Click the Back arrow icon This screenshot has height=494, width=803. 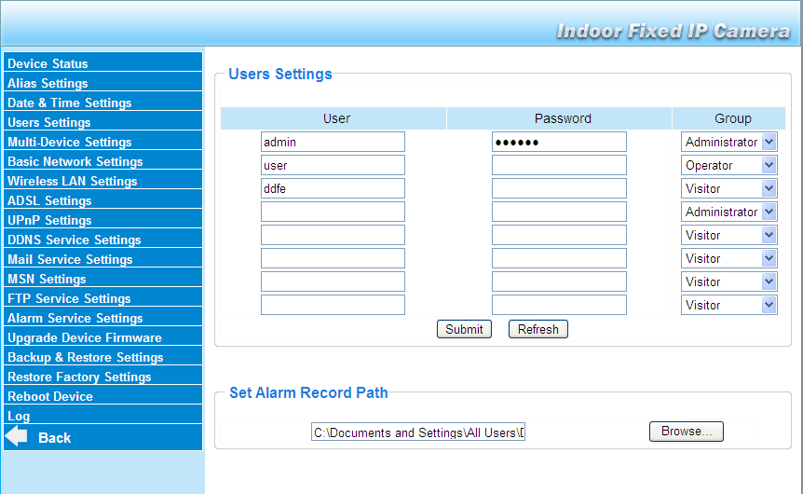click(x=16, y=436)
